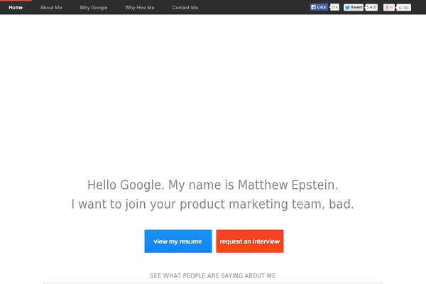
Task: Click the Facebook 21k like count
Action: tap(334, 7)
